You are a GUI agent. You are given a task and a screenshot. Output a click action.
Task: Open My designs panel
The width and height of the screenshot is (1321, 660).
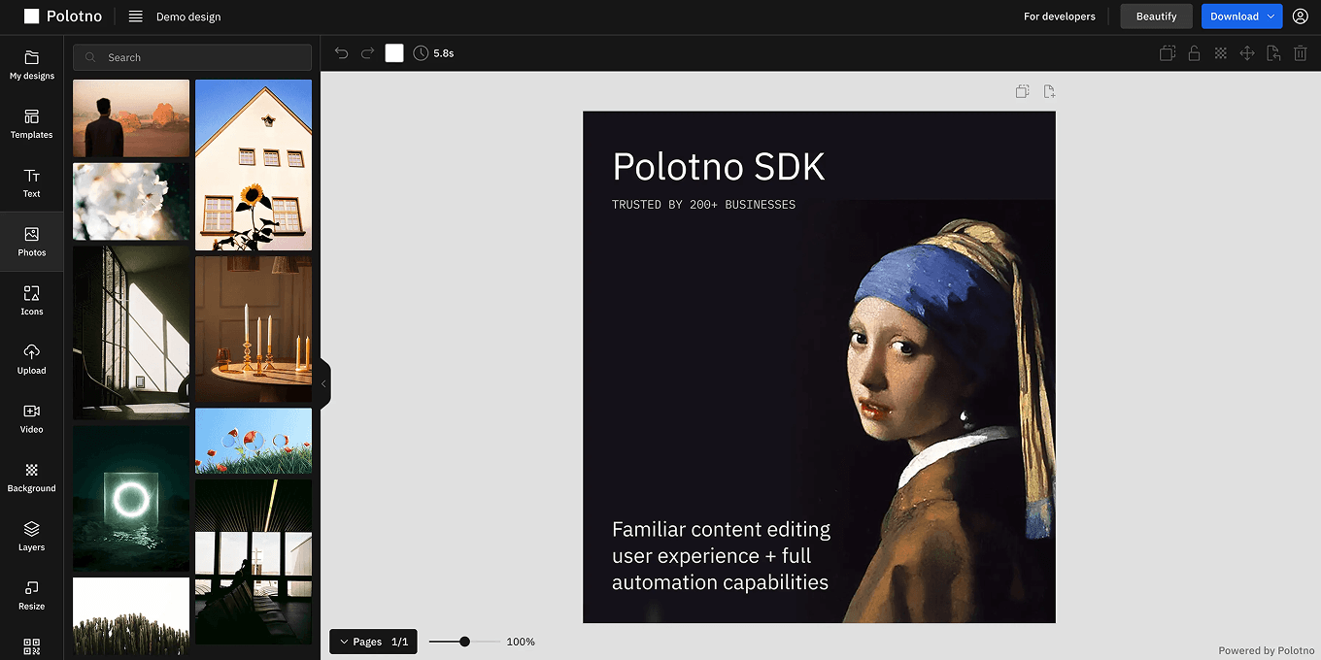[32, 65]
